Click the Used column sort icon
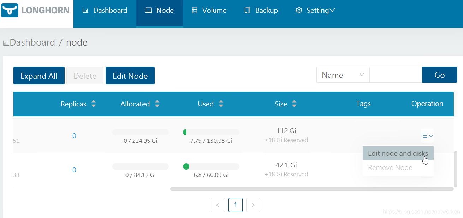This screenshot has width=463, height=218. point(221,104)
